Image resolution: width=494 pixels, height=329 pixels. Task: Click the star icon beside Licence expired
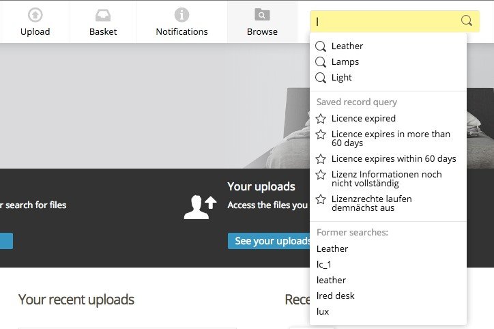pos(321,119)
